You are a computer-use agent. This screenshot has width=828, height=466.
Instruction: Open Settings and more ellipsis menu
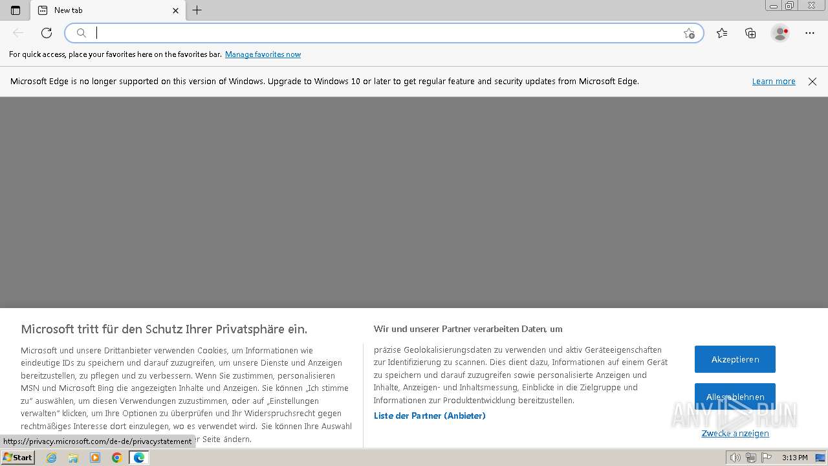810,33
